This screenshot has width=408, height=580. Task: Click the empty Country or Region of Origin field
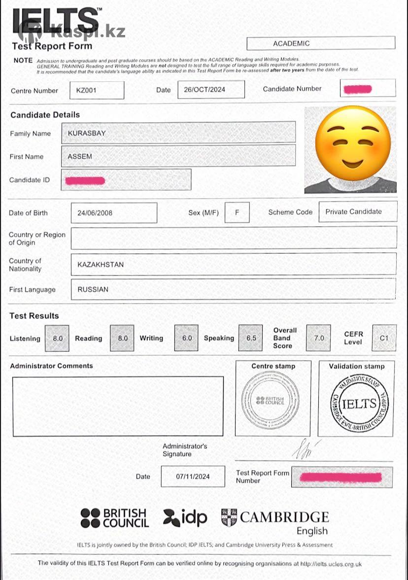(234, 238)
